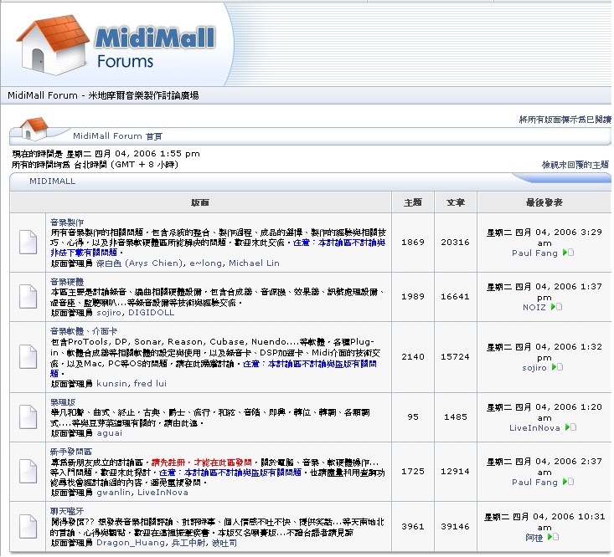Open the 音樂製作 forum title
Viewport: 614px width, 557px height.
[66, 222]
